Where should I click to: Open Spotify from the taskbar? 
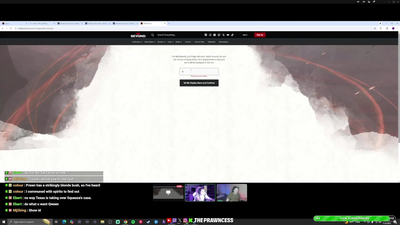click(133, 222)
